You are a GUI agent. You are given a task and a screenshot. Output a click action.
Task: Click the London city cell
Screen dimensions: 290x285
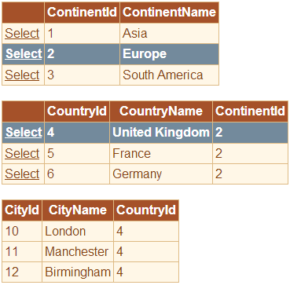[x=78, y=232]
